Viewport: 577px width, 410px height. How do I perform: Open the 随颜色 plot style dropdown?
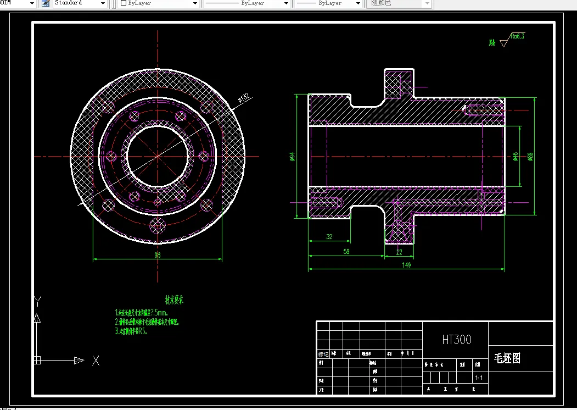tap(427, 3)
